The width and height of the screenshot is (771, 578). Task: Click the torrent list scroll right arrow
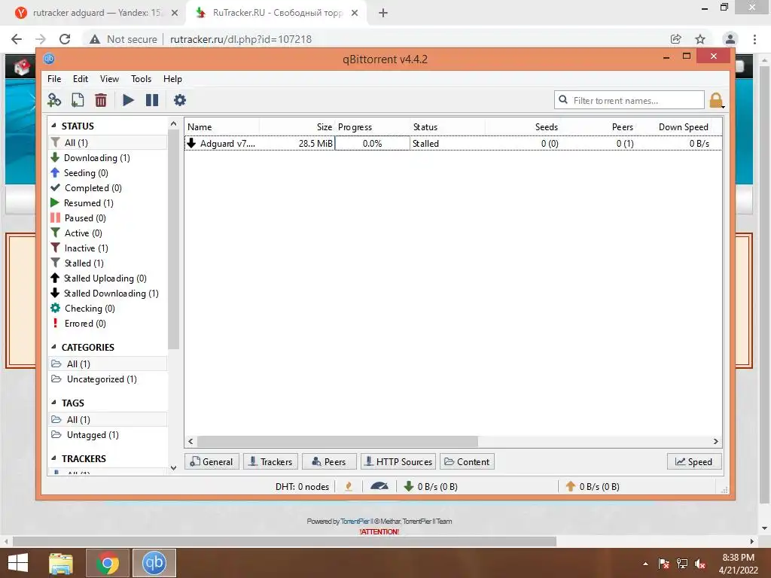click(x=715, y=441)
